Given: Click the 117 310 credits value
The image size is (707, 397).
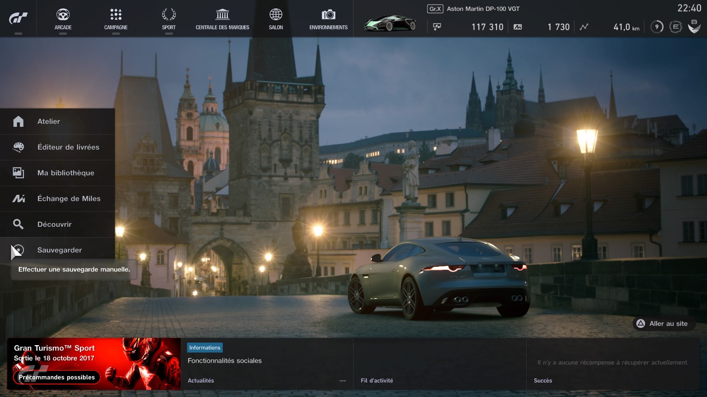Looking at the screenshot, I should point(487,27).
